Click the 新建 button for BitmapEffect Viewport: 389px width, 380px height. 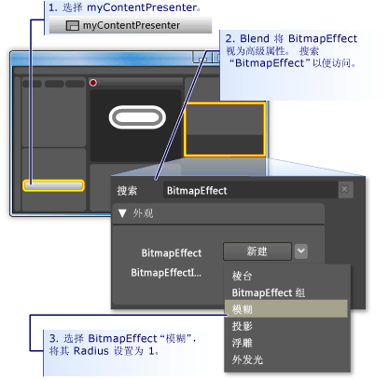(x=257, y=251)
